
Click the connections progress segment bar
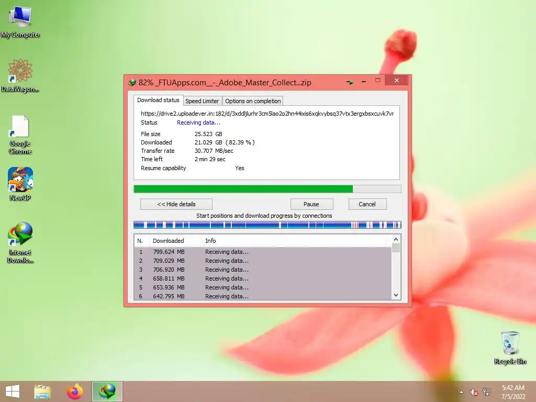(x=267, y=225)
